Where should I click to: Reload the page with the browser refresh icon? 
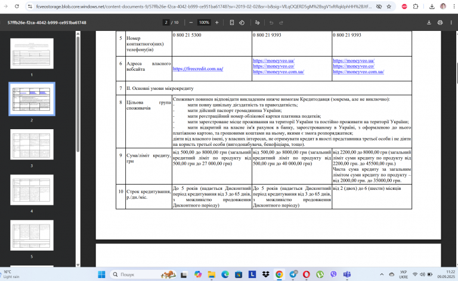pyautogui.click(x=17, y=7)
